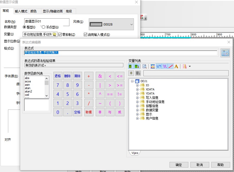Select the 浮点型 radio button
Viewport: 234px width, 172px height.
tap(43, 27)
